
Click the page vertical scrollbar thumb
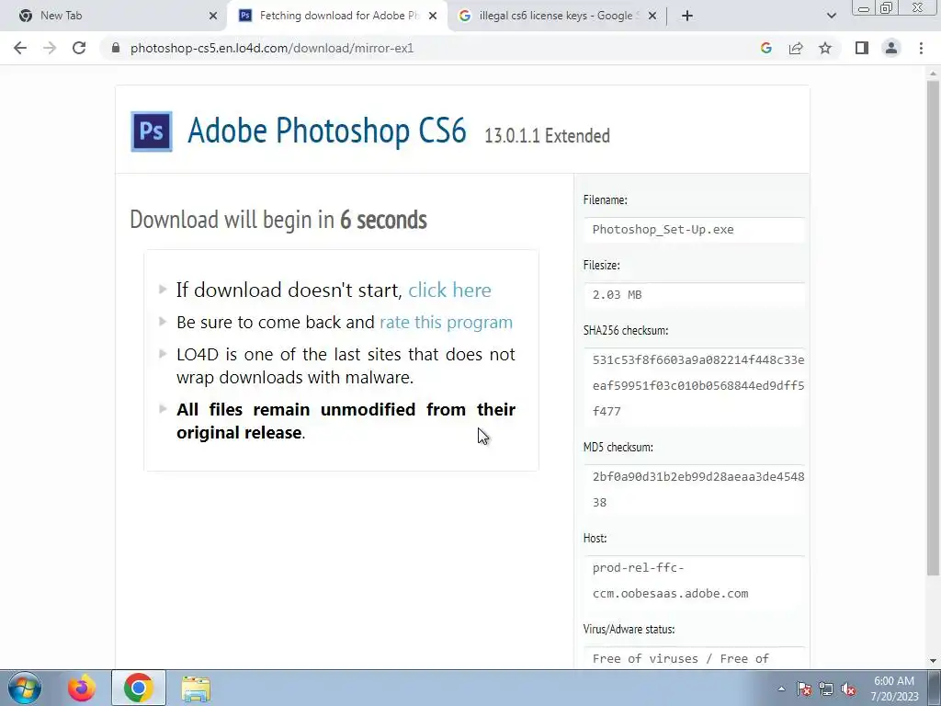[933, 327]
